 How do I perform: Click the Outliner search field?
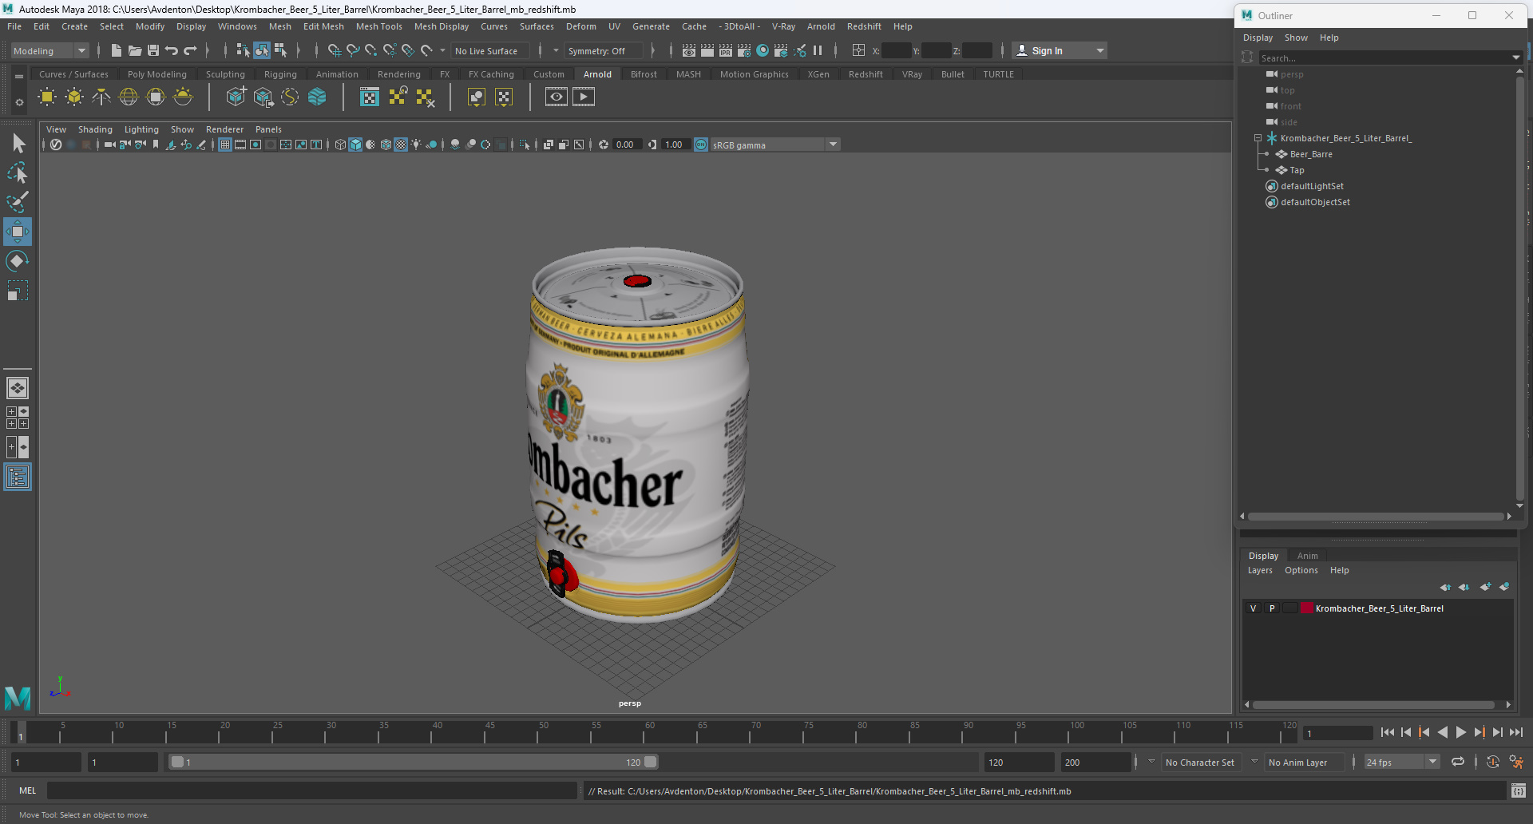point(1384,57)
